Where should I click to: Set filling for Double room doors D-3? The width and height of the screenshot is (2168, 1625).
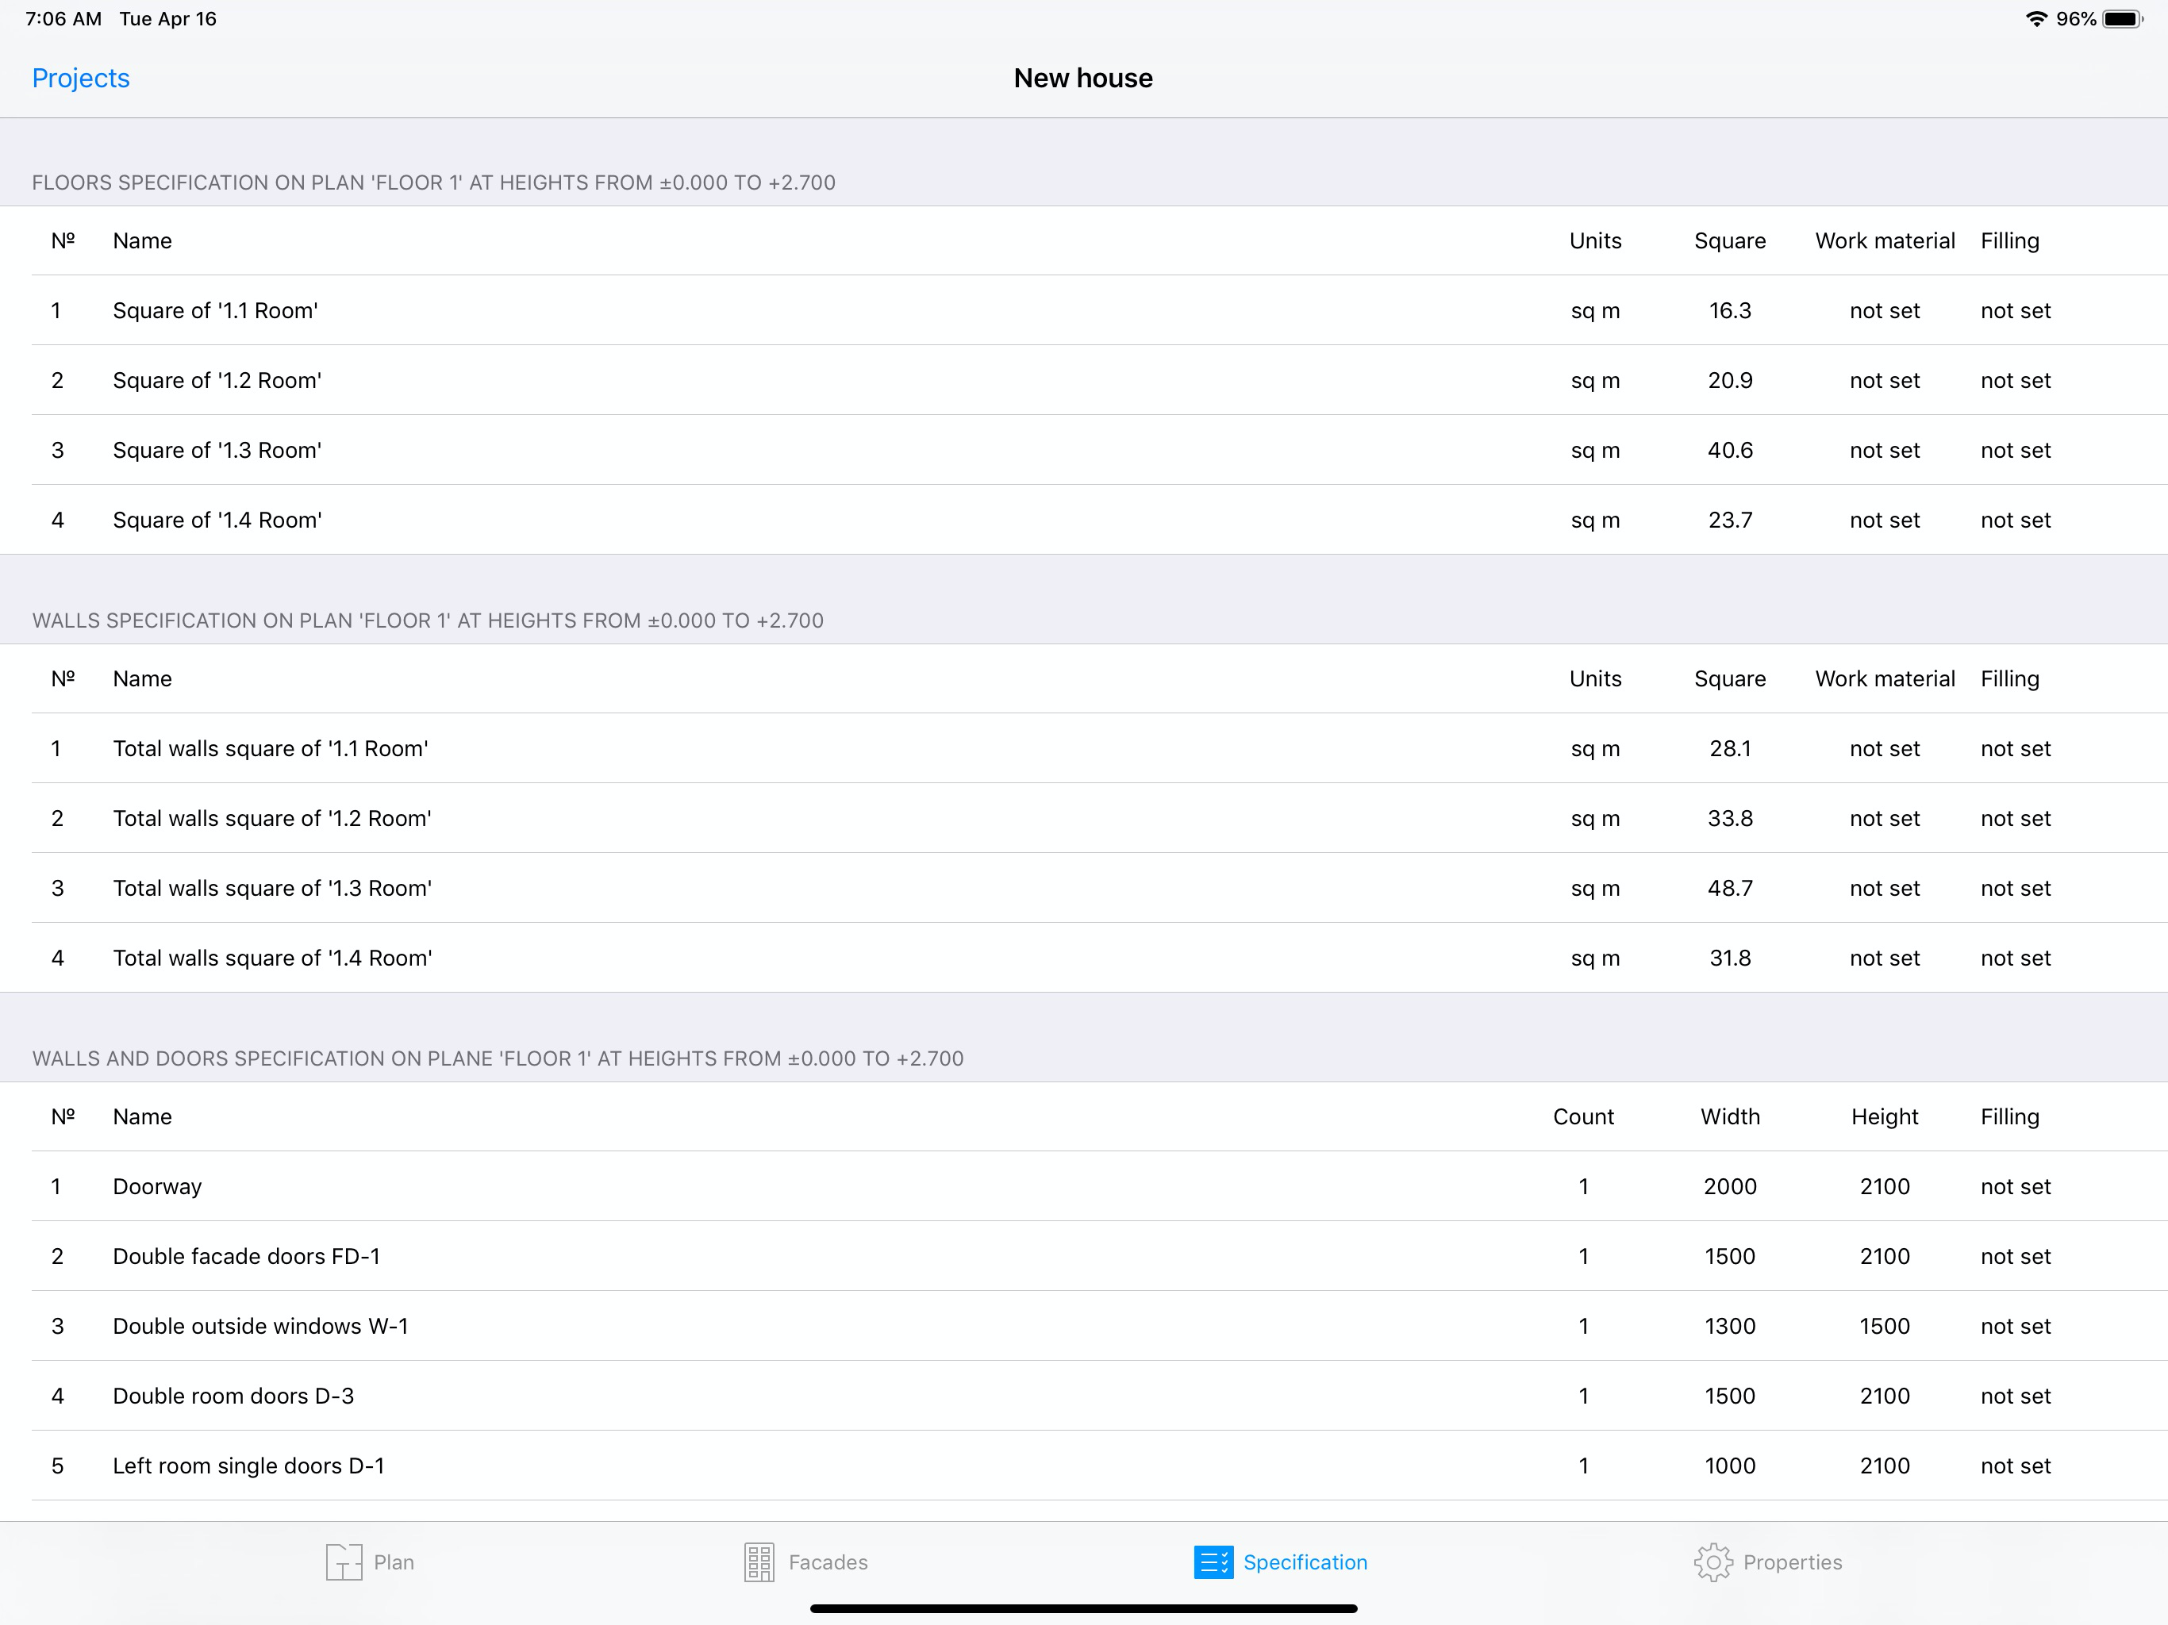(2015, 1395)
